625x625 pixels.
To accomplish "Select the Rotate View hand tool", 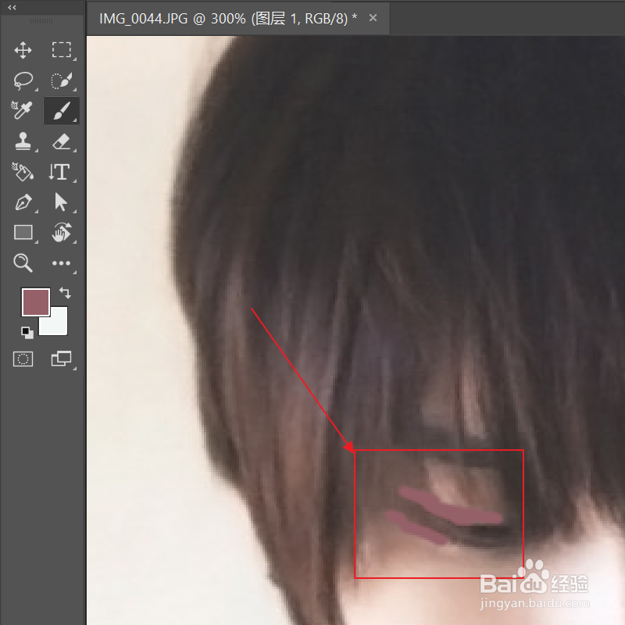I will click(61, 232).
